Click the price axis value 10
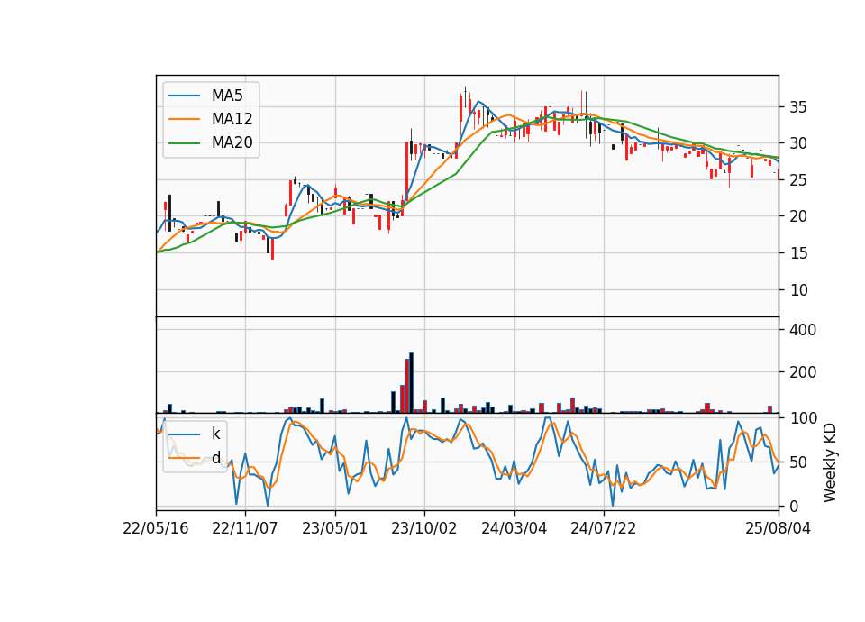This screenshot has width=865, height=622. click(x=798, y=289)
